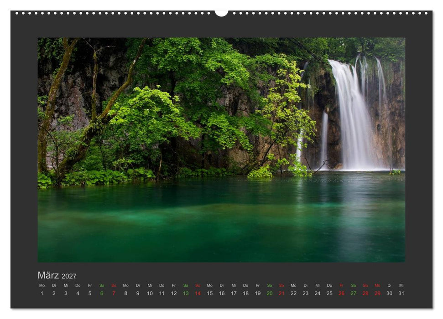The width and height of the screenshot is (443, 319).
Task: Select date 23 in the calendar row
Action: 305,293
